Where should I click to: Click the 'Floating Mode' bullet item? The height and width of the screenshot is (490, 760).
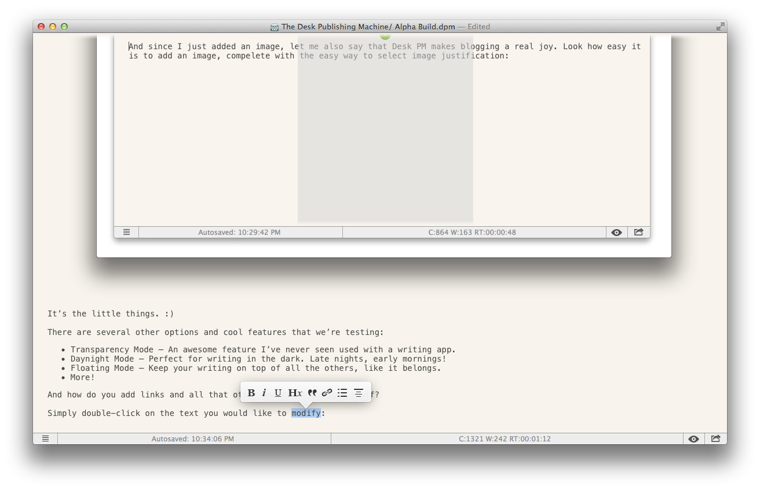(x=255, y=368)
